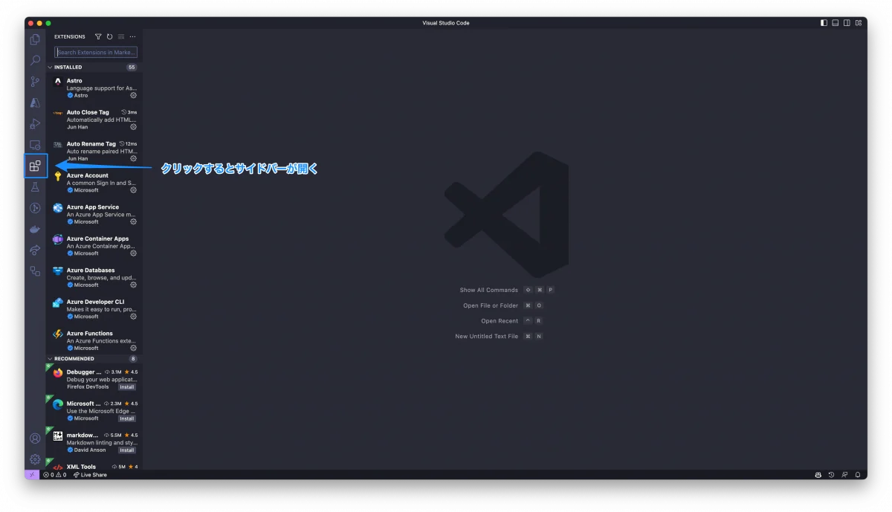The image size is (892, 512).
Task: Open Extensions view more actions ellipsis
Action: [x=133, y=36]
